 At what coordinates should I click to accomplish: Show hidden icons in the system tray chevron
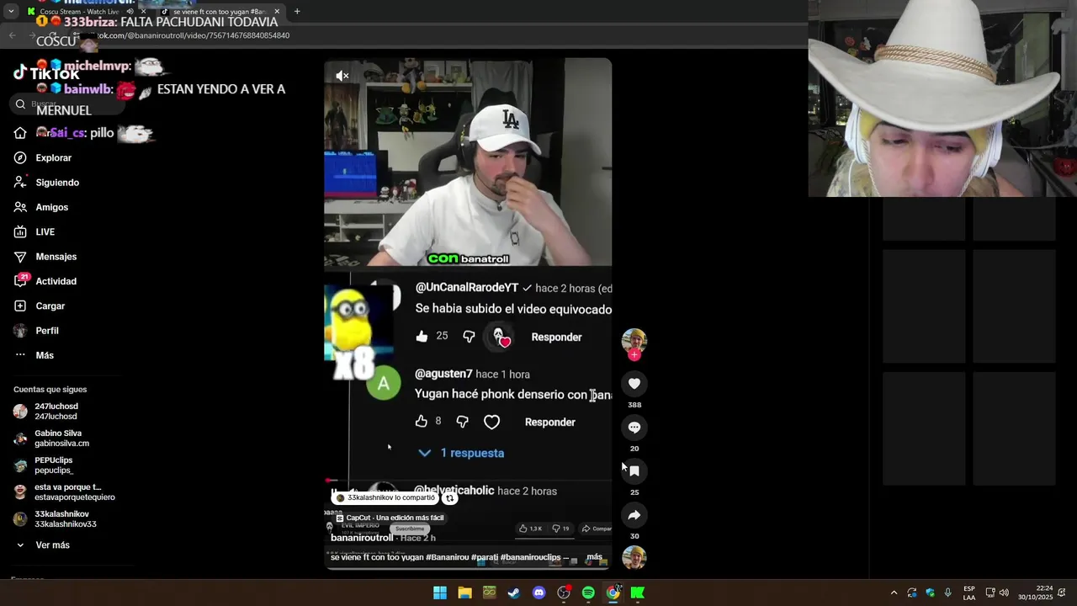click(894, 593)
